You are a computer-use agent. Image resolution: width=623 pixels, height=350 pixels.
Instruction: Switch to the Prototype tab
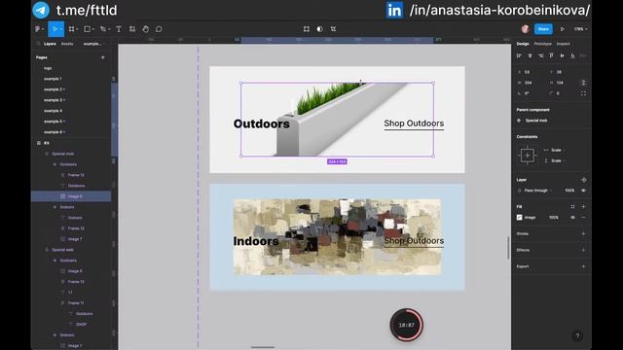(x=543, y=44)
